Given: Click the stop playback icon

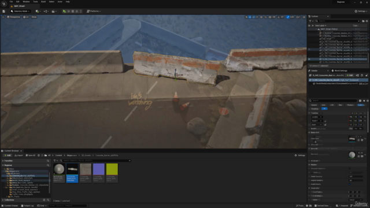Looking at the screenshot, I should [73, 11].
